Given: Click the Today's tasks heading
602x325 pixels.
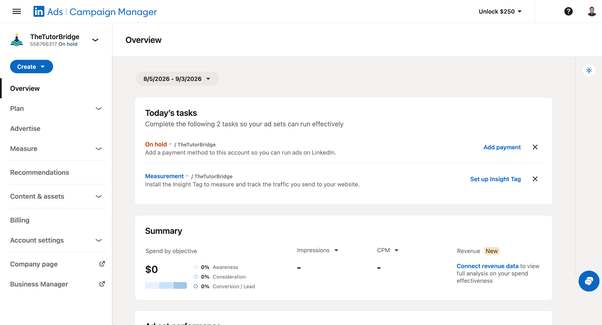Looking at the screenshot, I should [171, 113].
